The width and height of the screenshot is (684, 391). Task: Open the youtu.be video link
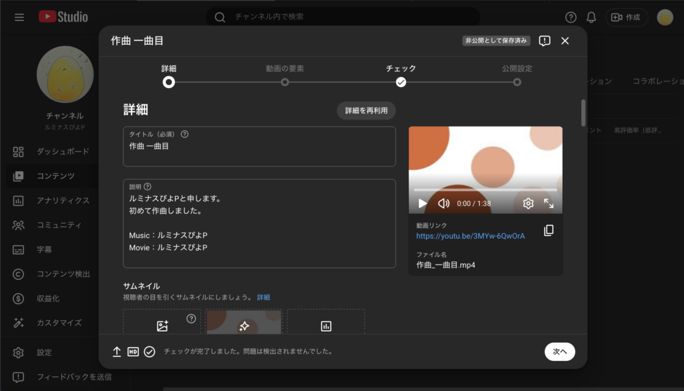tap(470, 236)
